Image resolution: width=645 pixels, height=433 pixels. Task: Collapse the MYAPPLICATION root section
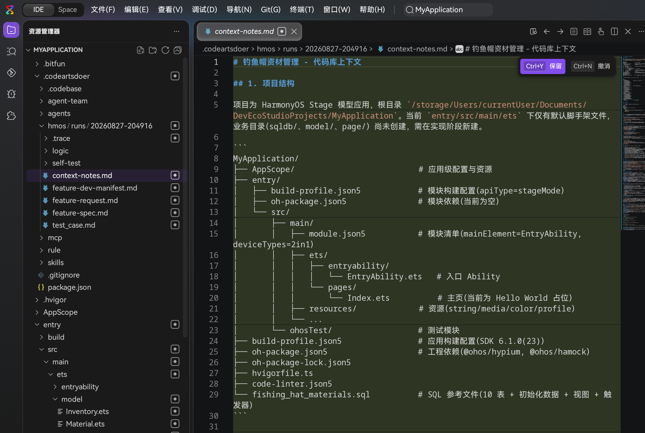28,50
